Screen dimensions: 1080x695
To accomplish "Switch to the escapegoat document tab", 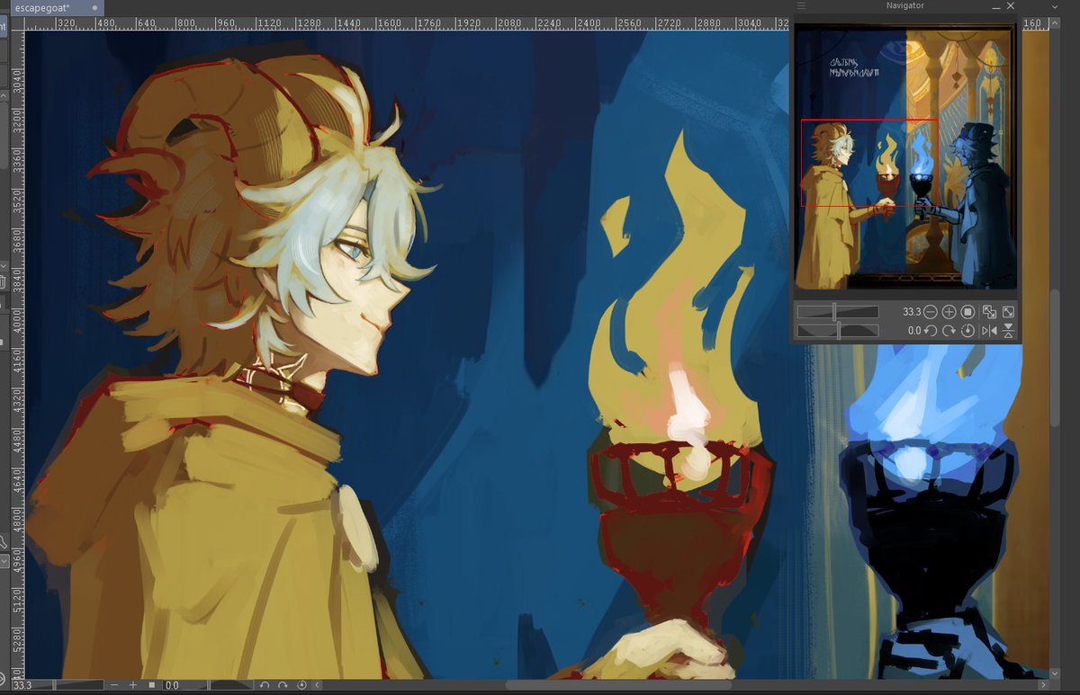I will click(40, 6).
